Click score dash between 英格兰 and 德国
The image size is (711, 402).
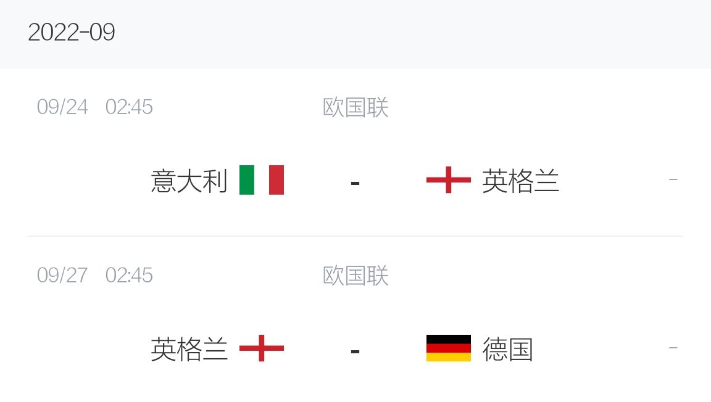pyautogui.click(x=355, y=351)
